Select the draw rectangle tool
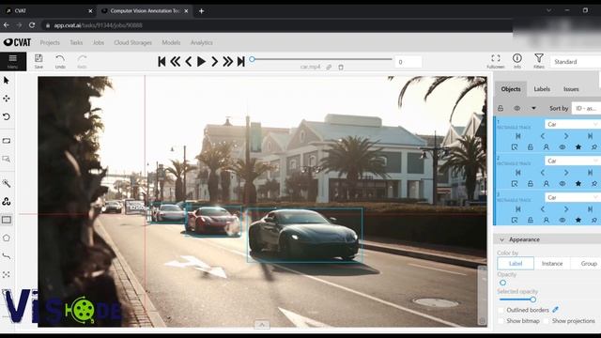Image resolution: width=601 pixels, height=338 pixels. point(7,220)
